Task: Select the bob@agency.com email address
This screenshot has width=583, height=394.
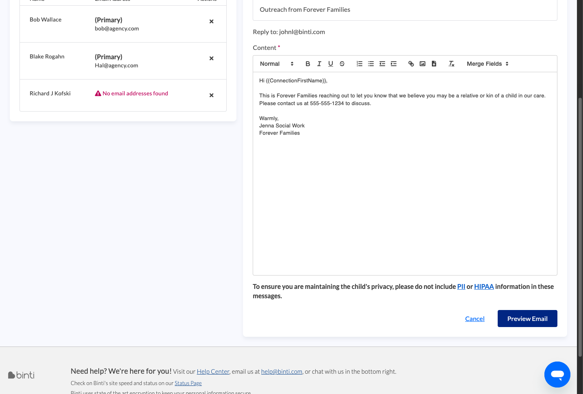Action: pos(117,28)
